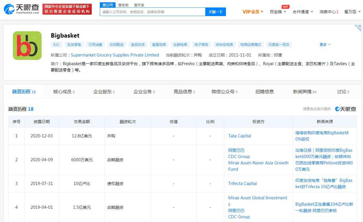Switch to 竞品信息 tab
Image resolution: width=363 pixels, height=222 pixels.
tap(184, 92)
